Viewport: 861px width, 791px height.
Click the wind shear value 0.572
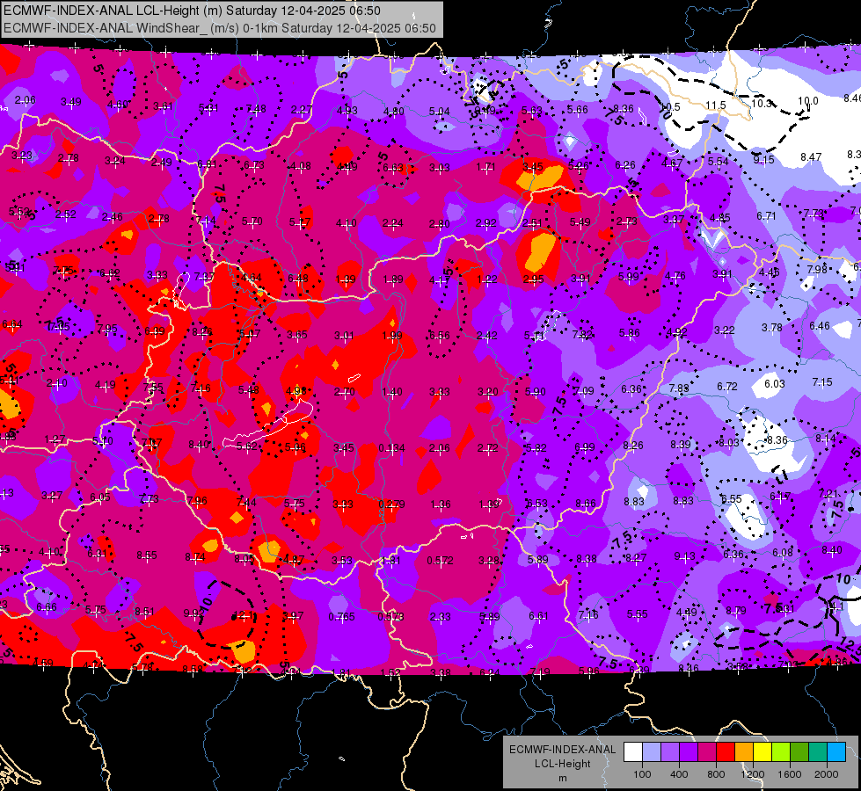click(x=440, y=561)
